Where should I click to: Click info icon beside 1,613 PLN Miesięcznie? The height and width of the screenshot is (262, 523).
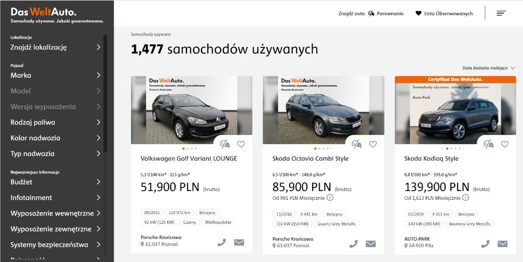[x=465, y=198]
